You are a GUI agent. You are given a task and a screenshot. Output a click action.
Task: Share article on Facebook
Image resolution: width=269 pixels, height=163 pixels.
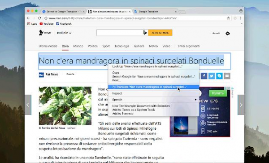204,76
